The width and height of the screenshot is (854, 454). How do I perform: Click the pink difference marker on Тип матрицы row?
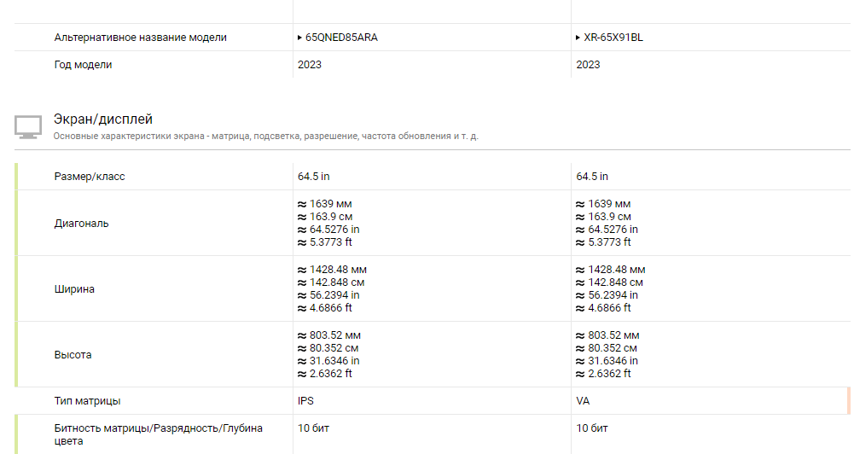click(848, 401)
